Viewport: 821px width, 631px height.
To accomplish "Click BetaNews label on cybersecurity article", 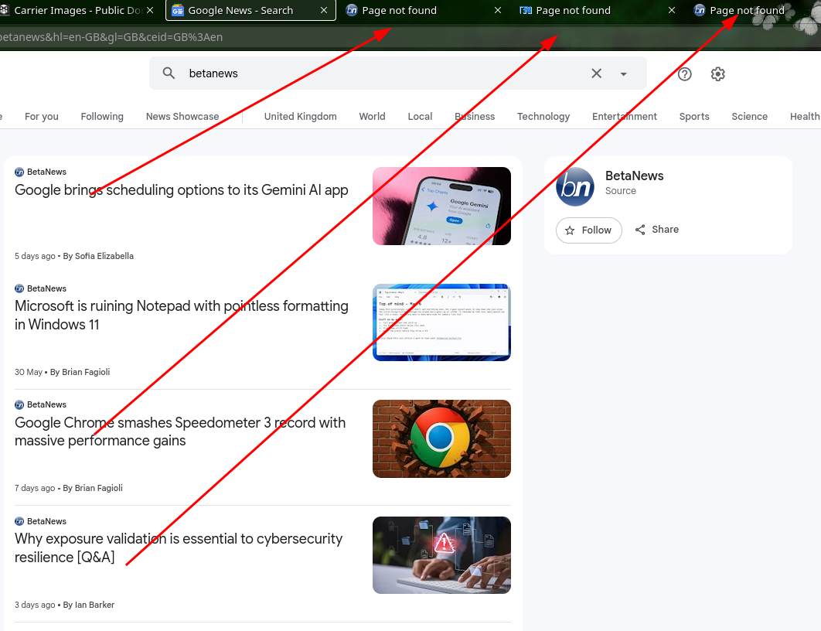I will (41, 521).
